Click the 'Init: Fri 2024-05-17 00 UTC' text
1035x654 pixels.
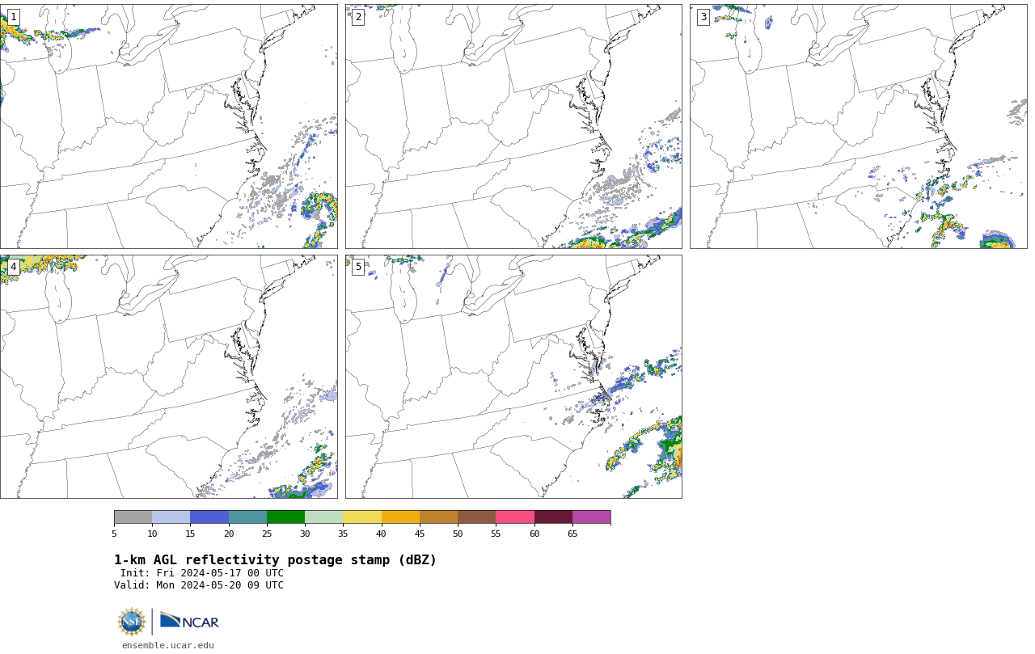point(202,573)
